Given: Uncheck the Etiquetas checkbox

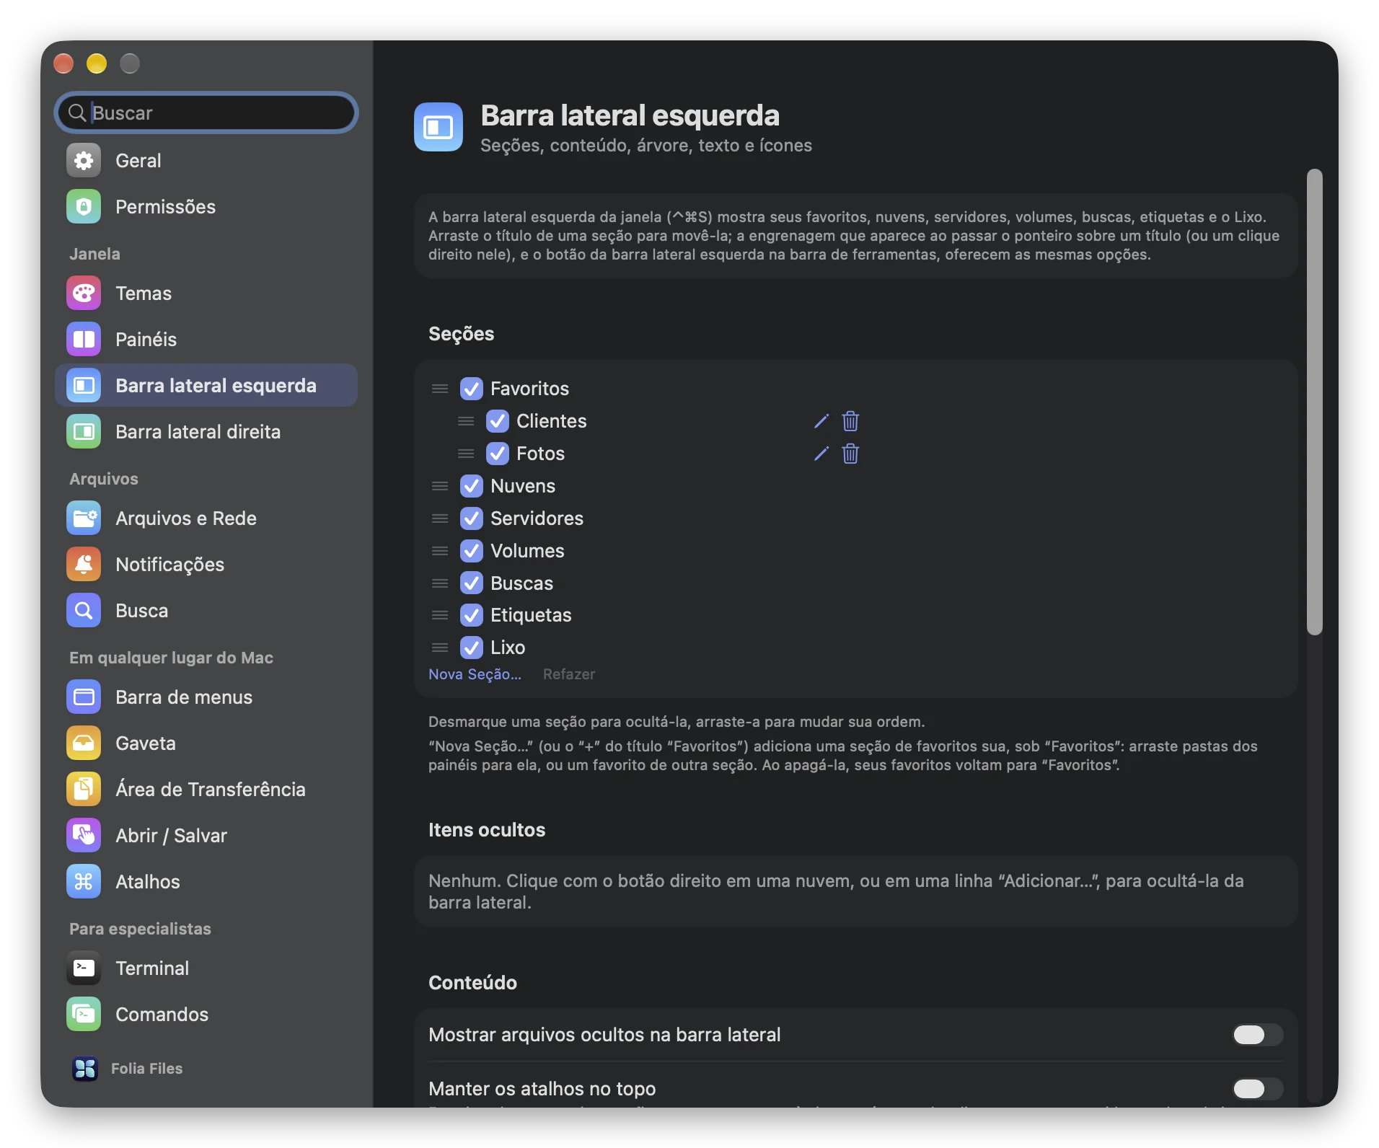Looking at the screenshot, I should pyautogui.click(x=472, y=615).
